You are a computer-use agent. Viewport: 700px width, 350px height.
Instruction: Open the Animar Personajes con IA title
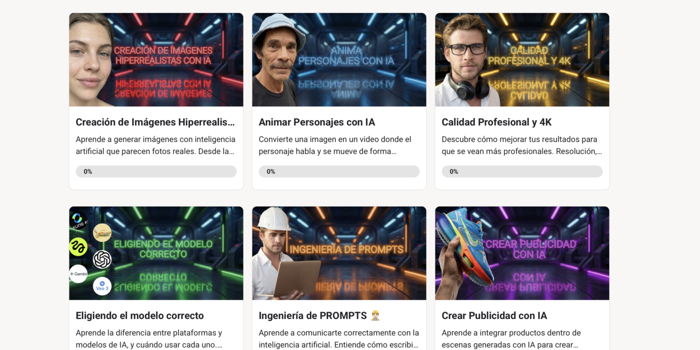point(317,122)
